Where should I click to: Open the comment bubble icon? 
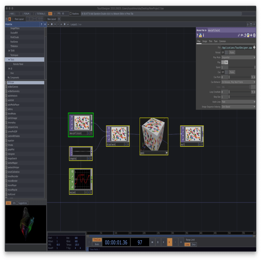click(x=242, y=35)
